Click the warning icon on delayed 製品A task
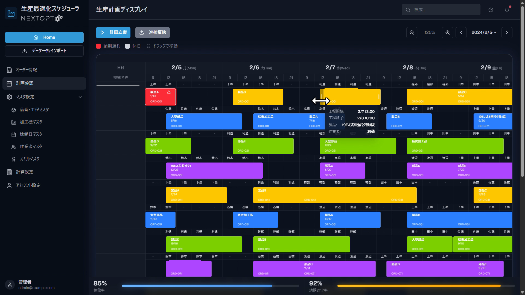This screenshot has width=525, height=295. (169, 92)
